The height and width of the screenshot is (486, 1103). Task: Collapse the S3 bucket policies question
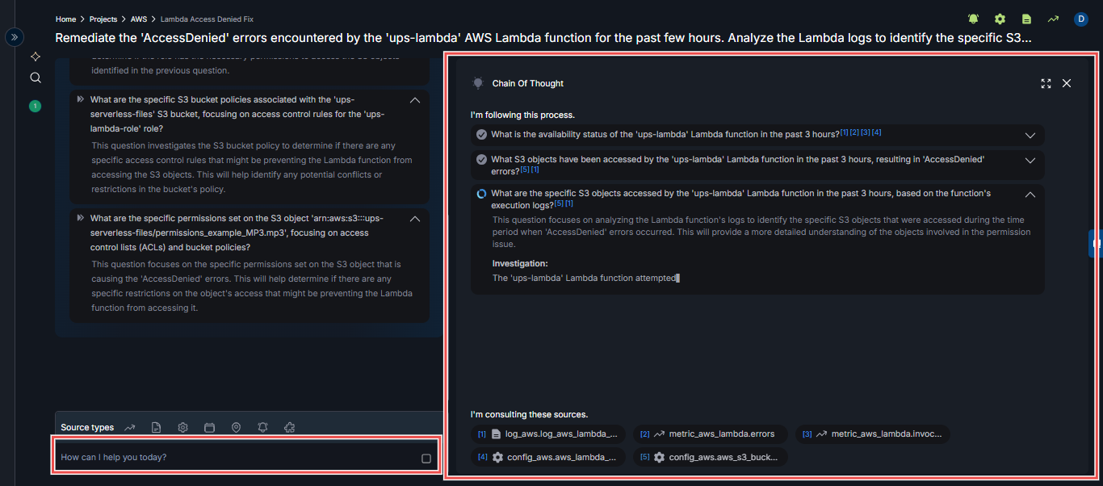415,101
